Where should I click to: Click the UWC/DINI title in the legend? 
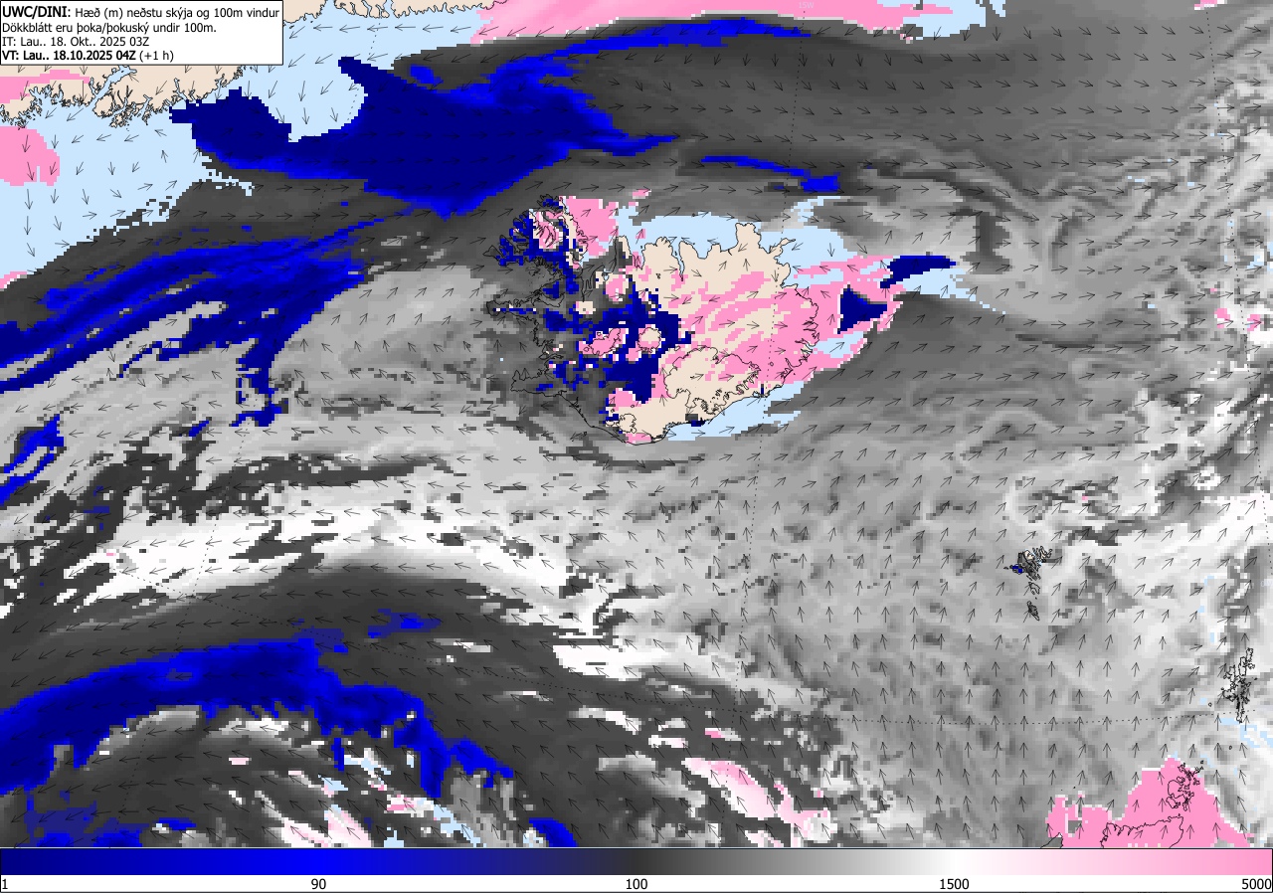coord(37,12)
